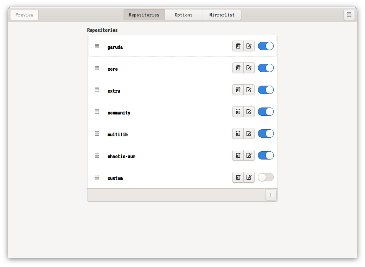
Task: Click the drag handle for core
Action: 97,68
